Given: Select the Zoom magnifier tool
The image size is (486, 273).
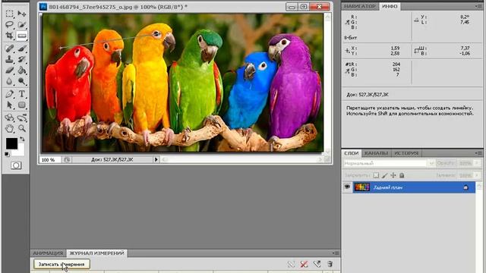Looking at the screenshot, I should coord(22,128).
